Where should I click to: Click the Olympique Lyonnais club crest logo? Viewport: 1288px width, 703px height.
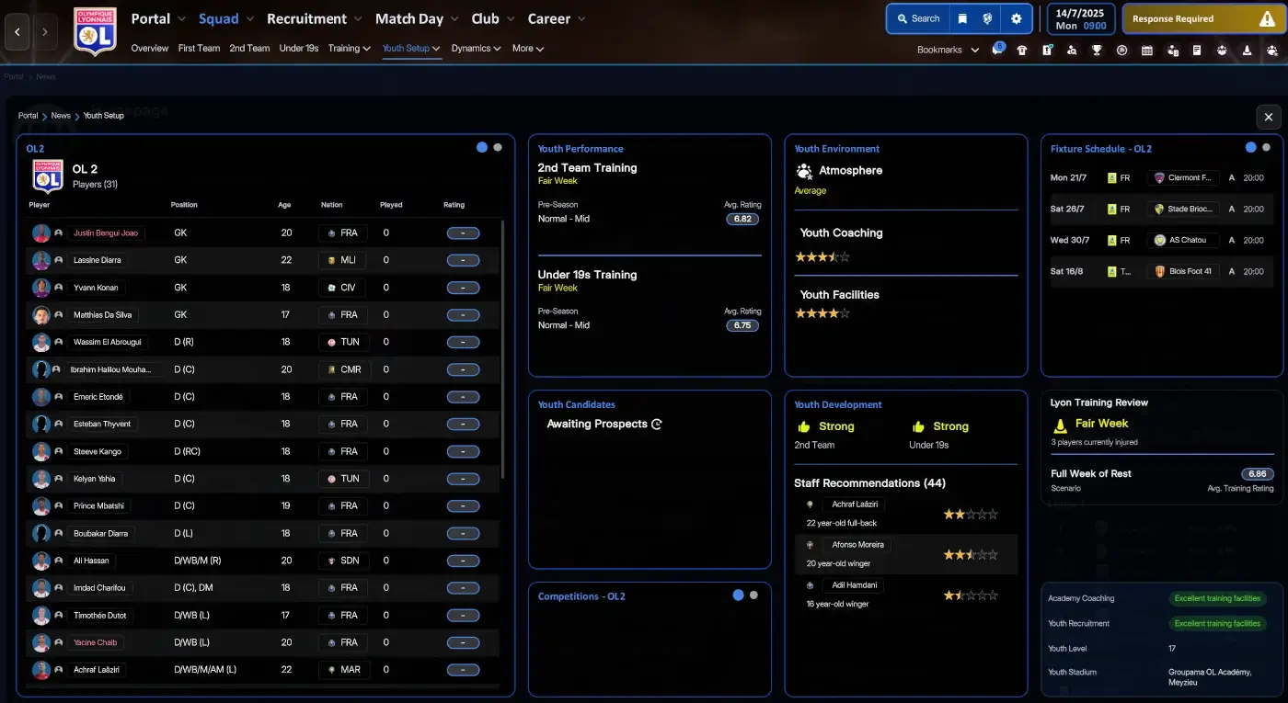(95, 31)
